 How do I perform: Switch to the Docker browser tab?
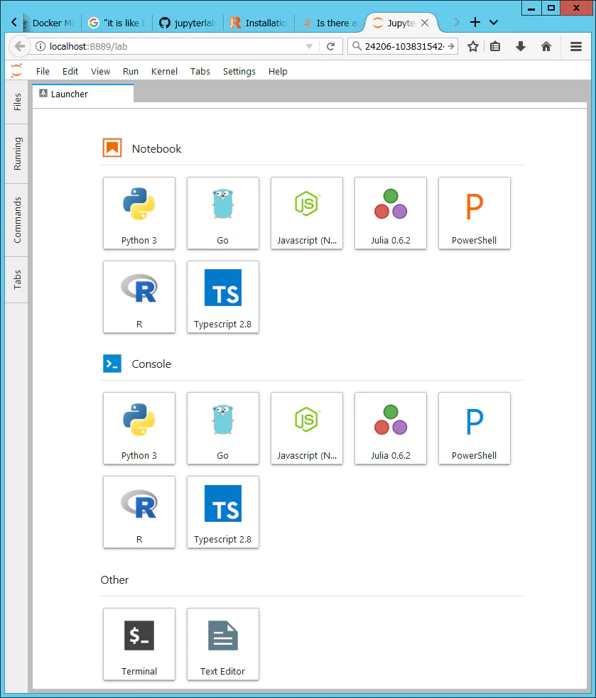(50, 23)
